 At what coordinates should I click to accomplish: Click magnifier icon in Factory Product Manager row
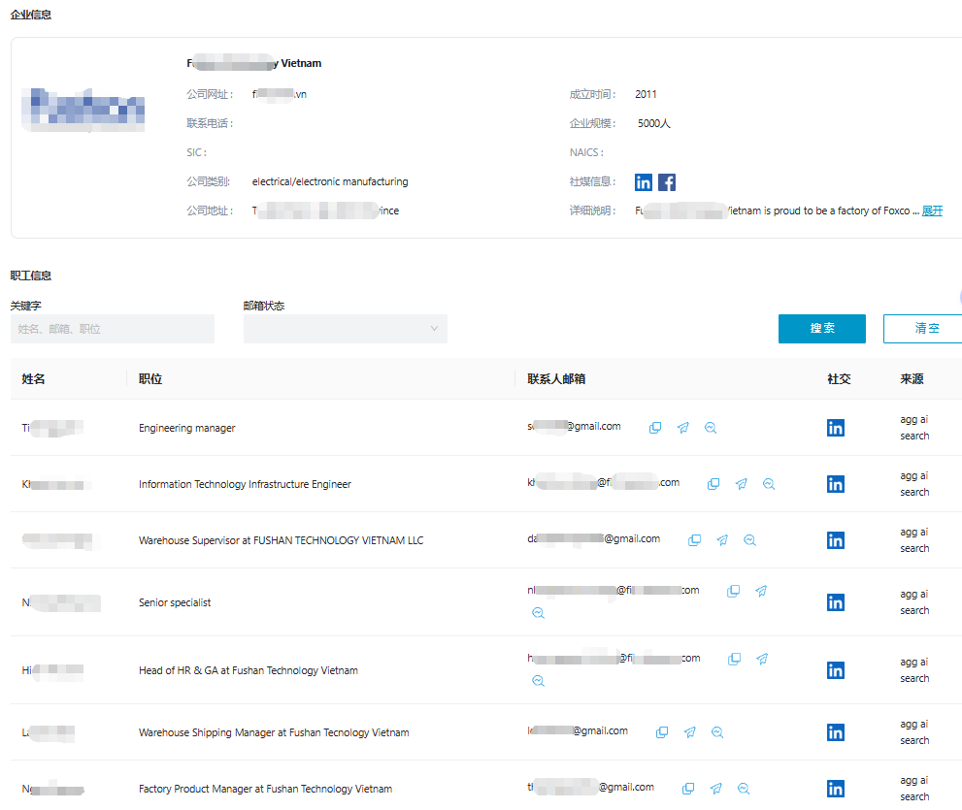(x=744, y=789)
